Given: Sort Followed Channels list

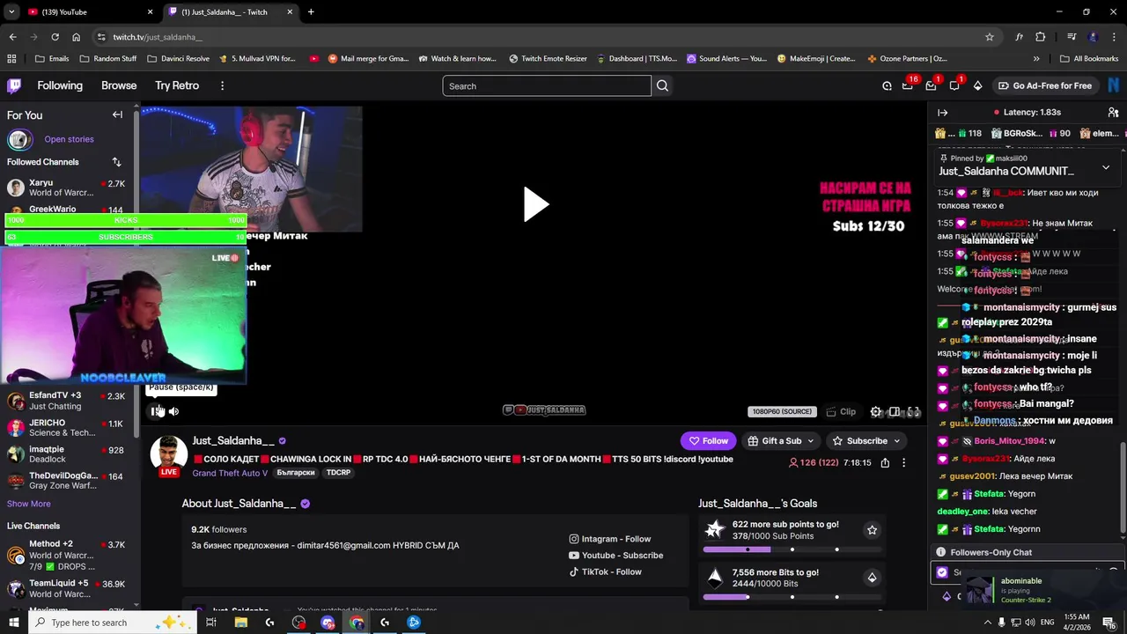Looking at the screenshot, I should click(x=116, y=162).
